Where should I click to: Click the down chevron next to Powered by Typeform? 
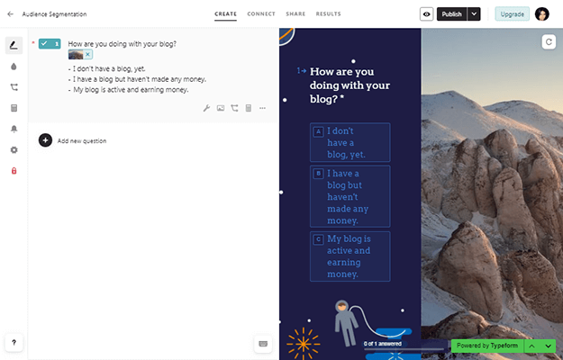click(547, 346)
